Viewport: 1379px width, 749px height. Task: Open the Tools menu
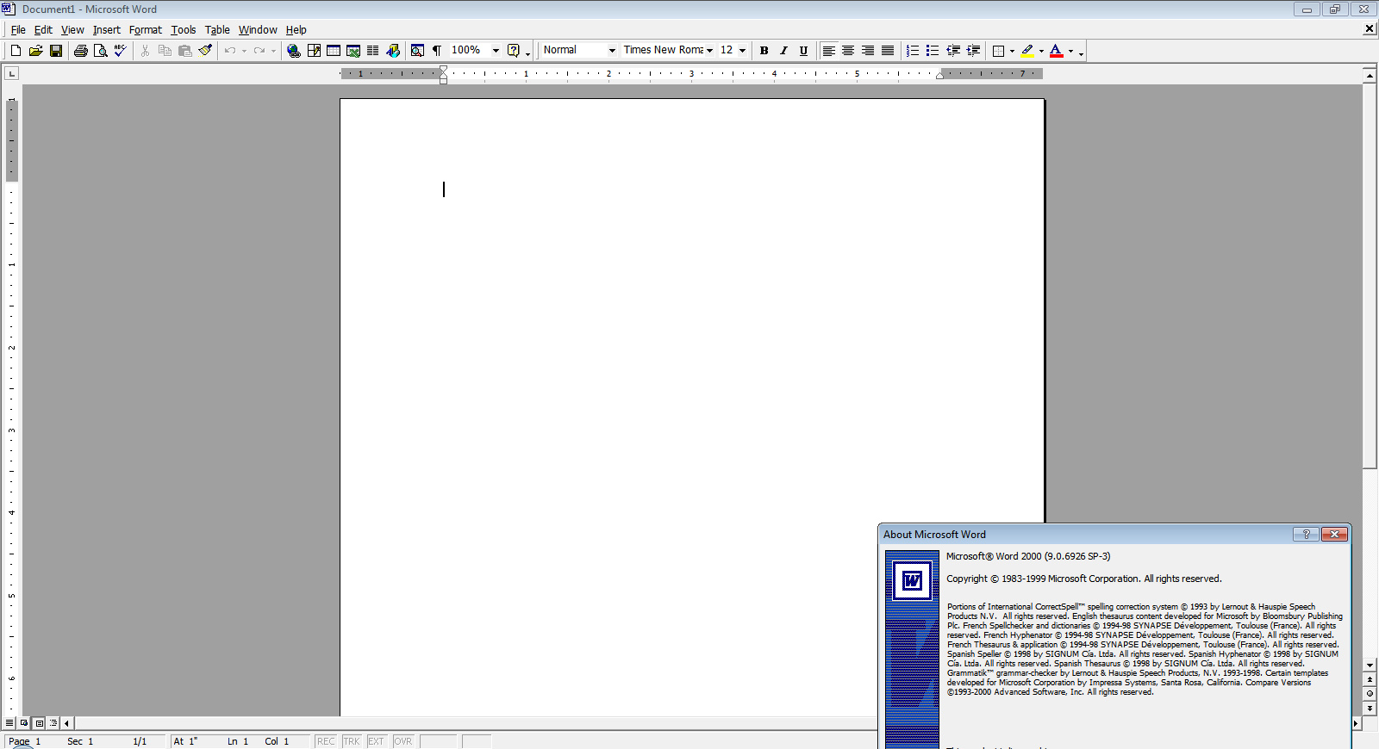pyautogui.click(x=184, y=29)
